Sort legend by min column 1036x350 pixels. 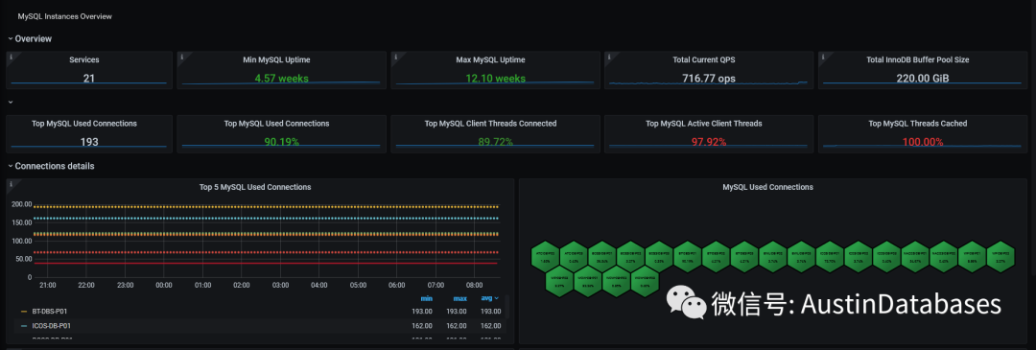click(x=426, y=298)
